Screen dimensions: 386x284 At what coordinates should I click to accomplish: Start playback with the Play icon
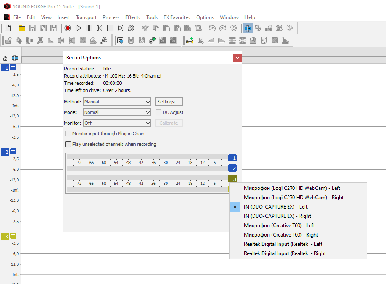[78, 28]
